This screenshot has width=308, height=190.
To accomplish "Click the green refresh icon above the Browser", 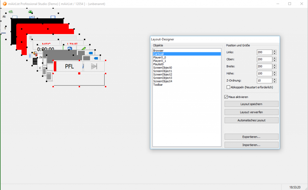I will pos(11,11).
